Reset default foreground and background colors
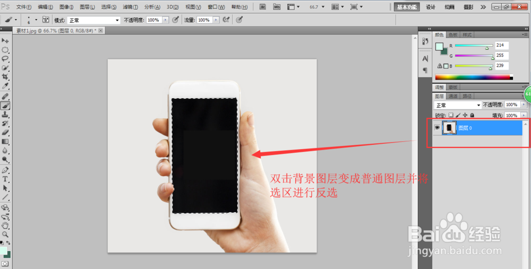Image resolution: width=531 pixels, height=269 pixels. (x=2, y=243)
